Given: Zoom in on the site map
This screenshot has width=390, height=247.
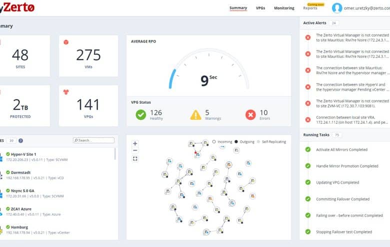Looking at the screenshot, I should [135, 144].
